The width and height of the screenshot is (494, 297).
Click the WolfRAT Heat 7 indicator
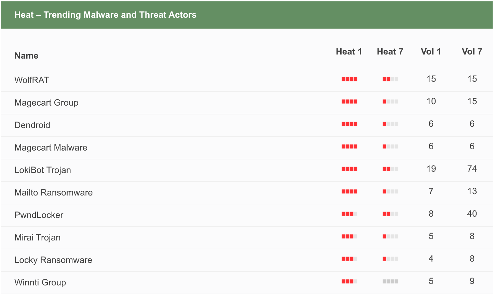click(x=390, y=79)
